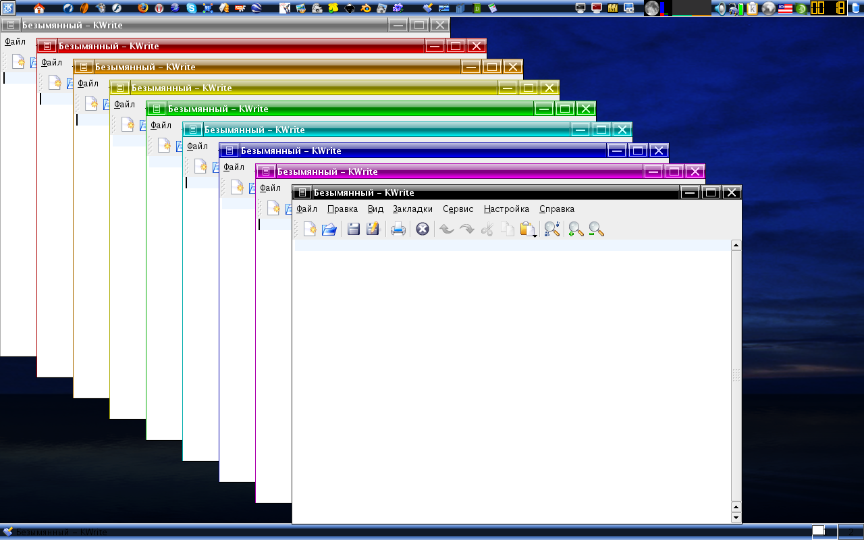Image resolution: width=864 pixels, height=540 pixels.
Task: Open the Вид menu
Action: [x=375, y=209]
